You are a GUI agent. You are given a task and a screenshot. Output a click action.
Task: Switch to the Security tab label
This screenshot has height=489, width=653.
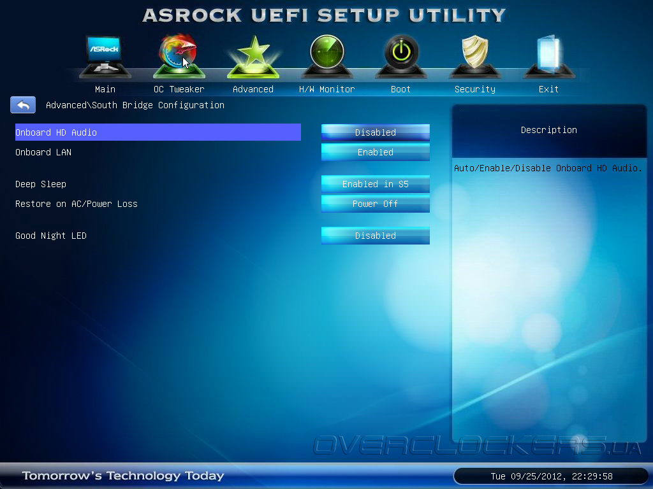[x=474, y=89]
